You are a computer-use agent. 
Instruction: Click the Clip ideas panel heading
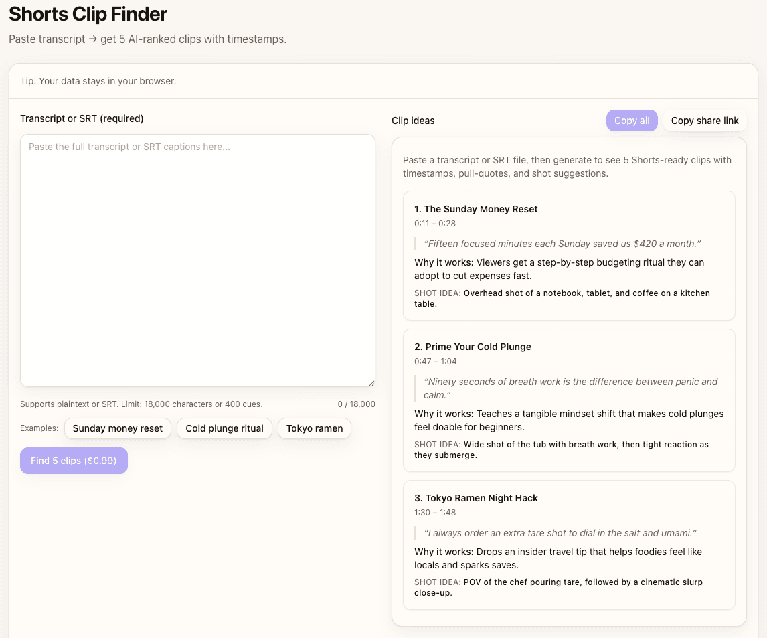coord(412,121)
